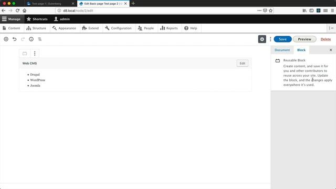The height and width of the screenshot is (189, 336).
Task: Bookmark this page with star icon
Action: coord(271,10)
